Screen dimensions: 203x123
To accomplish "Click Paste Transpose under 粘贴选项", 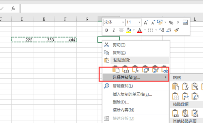I will point(145,69).
